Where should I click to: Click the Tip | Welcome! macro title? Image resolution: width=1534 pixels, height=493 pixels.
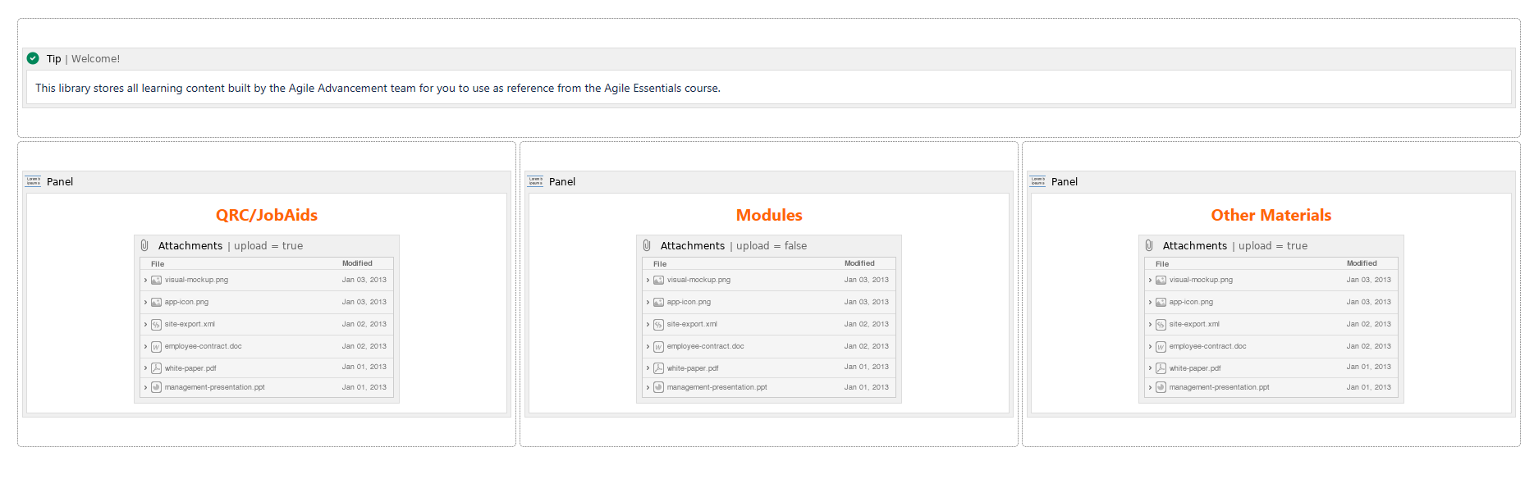[83, 58]
